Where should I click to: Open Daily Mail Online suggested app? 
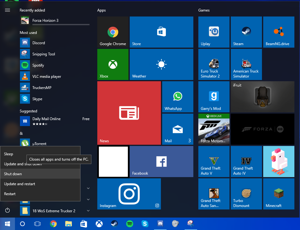point(47,121)
